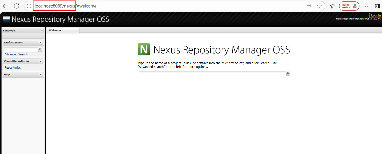
Task: View site information icon in address bar
Action: click(29, 6)
